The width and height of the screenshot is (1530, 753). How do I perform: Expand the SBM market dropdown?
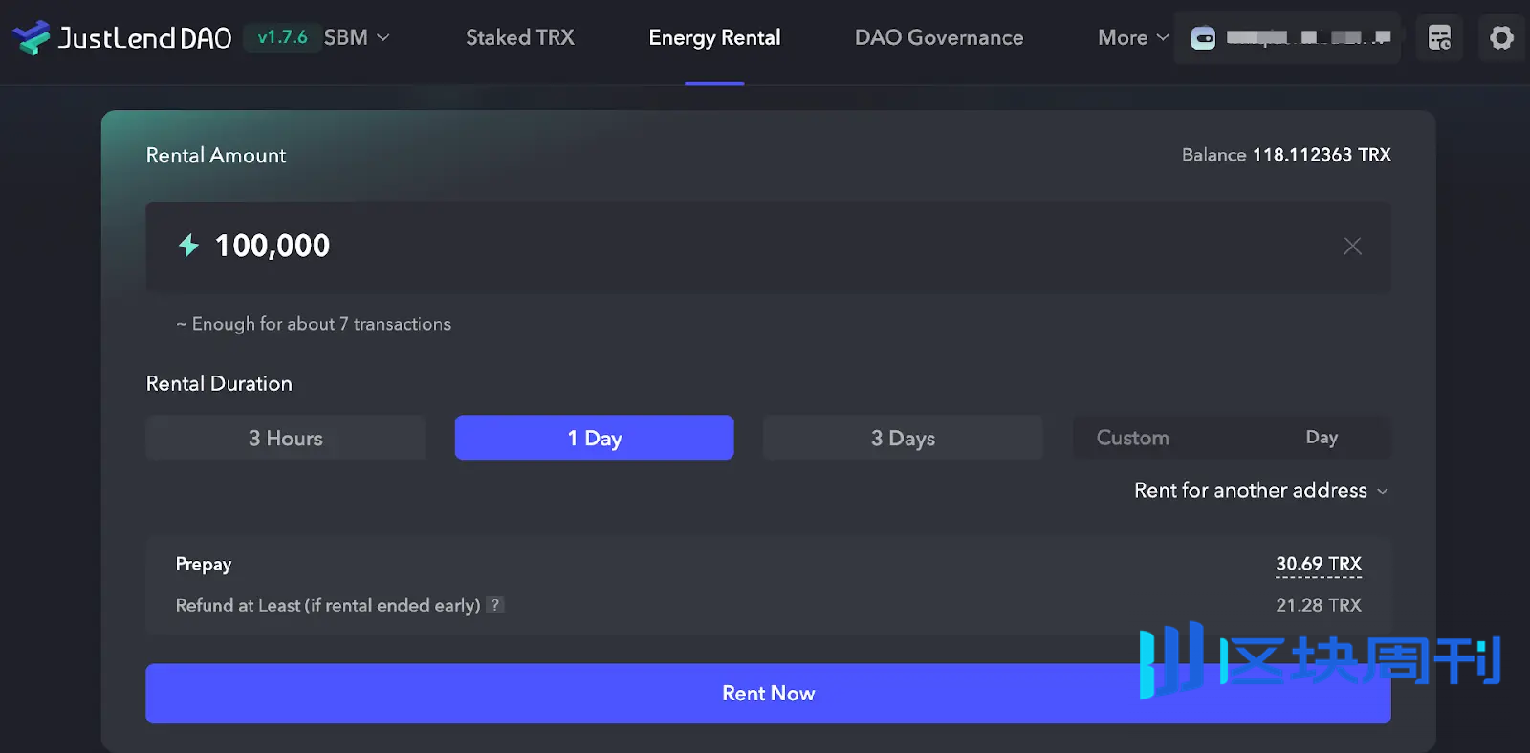click(357, 37)
